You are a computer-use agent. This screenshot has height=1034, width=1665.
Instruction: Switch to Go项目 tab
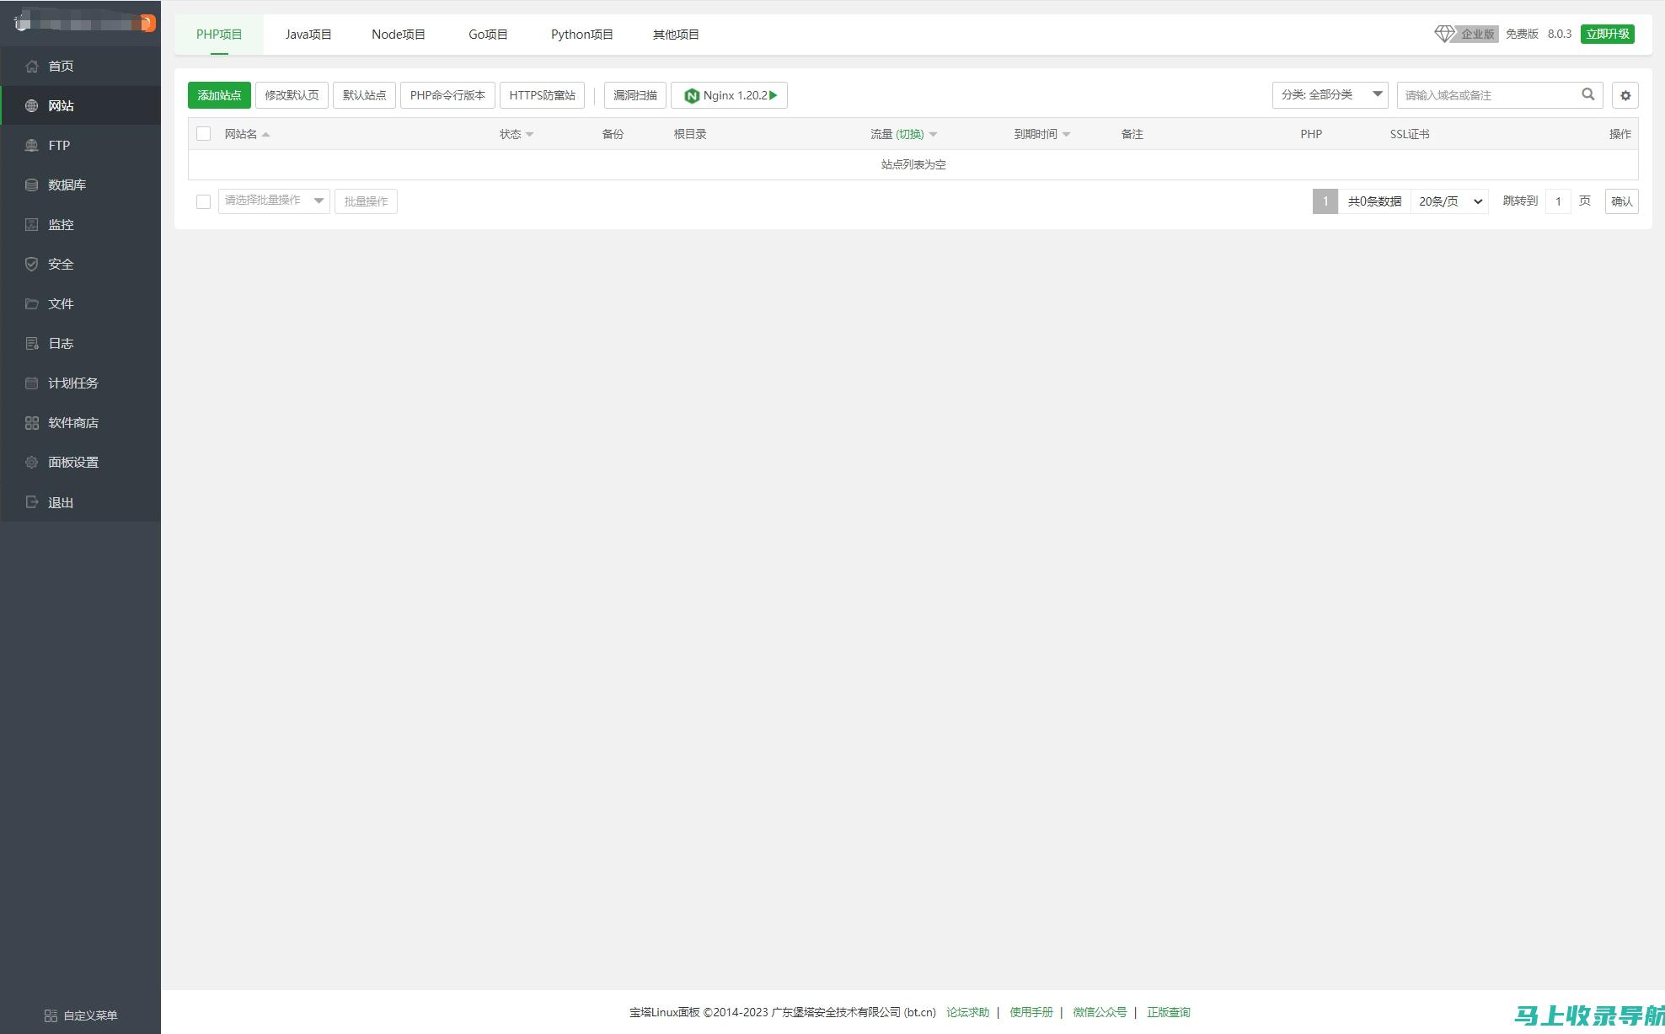[x=488, y=35]
